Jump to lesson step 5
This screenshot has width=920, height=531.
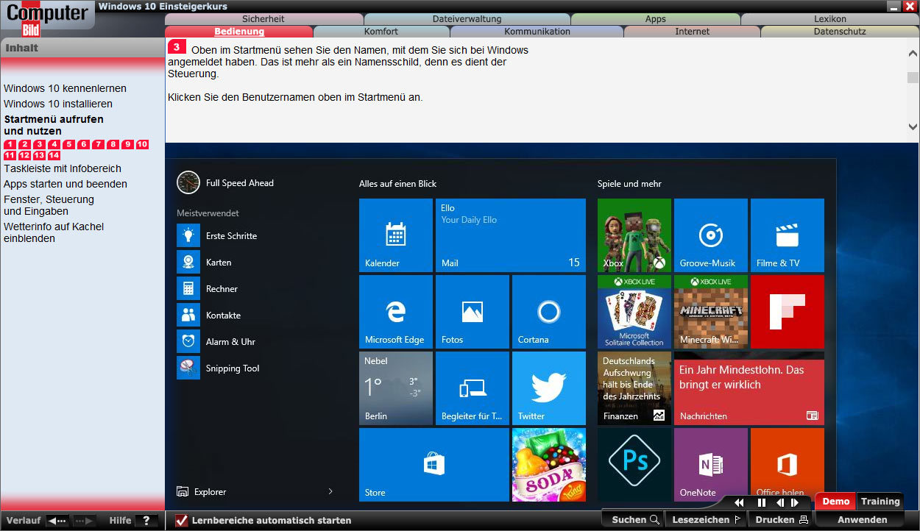pyautogui.click(x=69, y=145)
